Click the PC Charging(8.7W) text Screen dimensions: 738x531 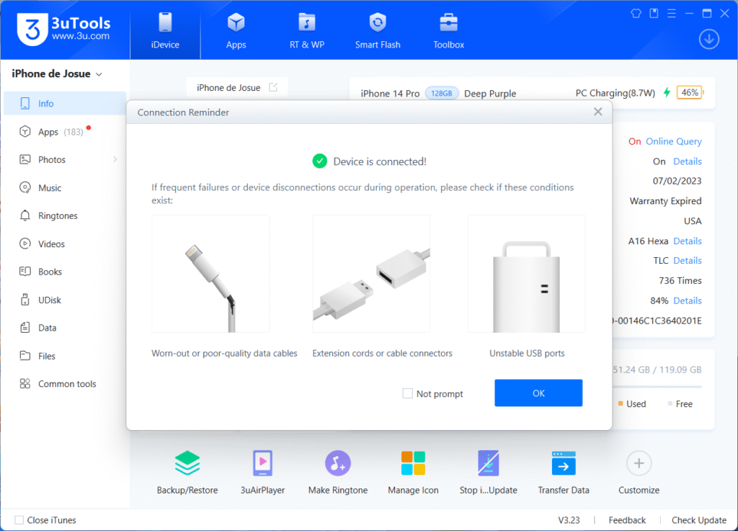tap(615, 93)
